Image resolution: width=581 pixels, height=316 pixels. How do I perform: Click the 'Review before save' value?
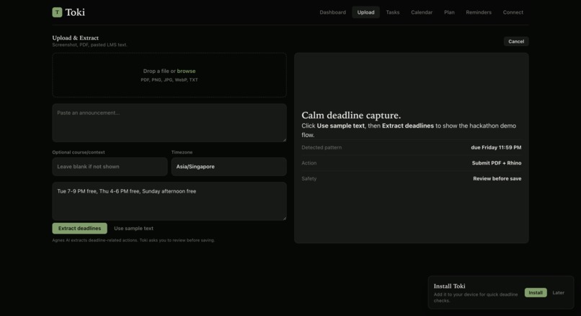[497, 178]
